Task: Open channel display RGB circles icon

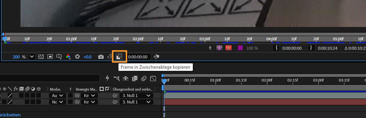Action: [x=68, y=57]
